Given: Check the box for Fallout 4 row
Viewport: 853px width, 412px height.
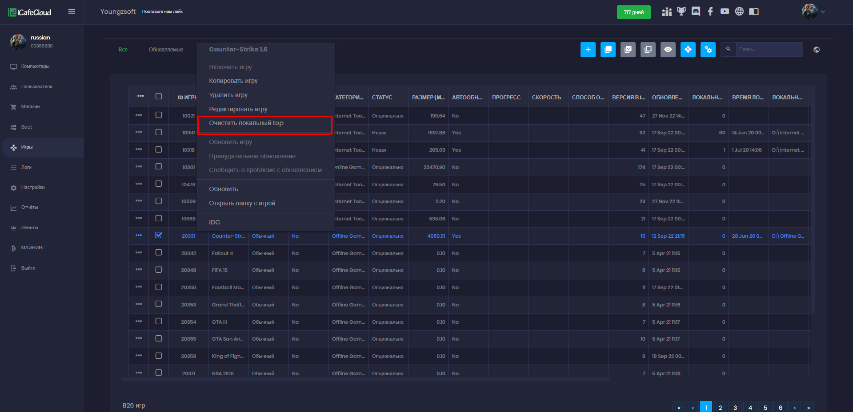Looking at the screenshot, I should tap(159, 252).
